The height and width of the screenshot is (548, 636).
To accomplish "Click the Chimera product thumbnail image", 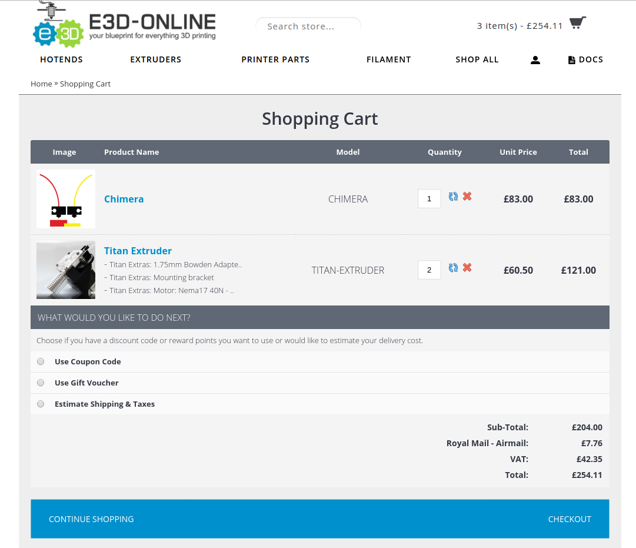I will 66,199.
